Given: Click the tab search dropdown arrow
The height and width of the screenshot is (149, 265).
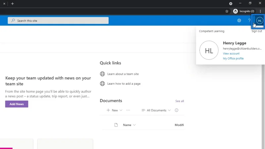Looking at the screenshot, I should [x=231, y=4].
